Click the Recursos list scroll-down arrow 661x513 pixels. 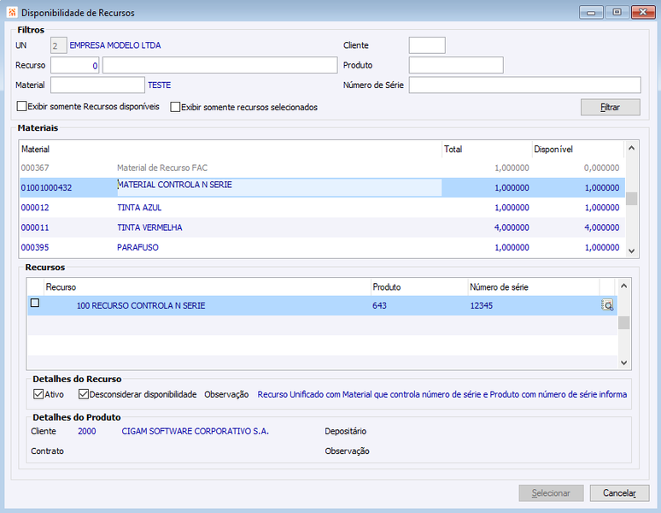click(x=624, y=363)
